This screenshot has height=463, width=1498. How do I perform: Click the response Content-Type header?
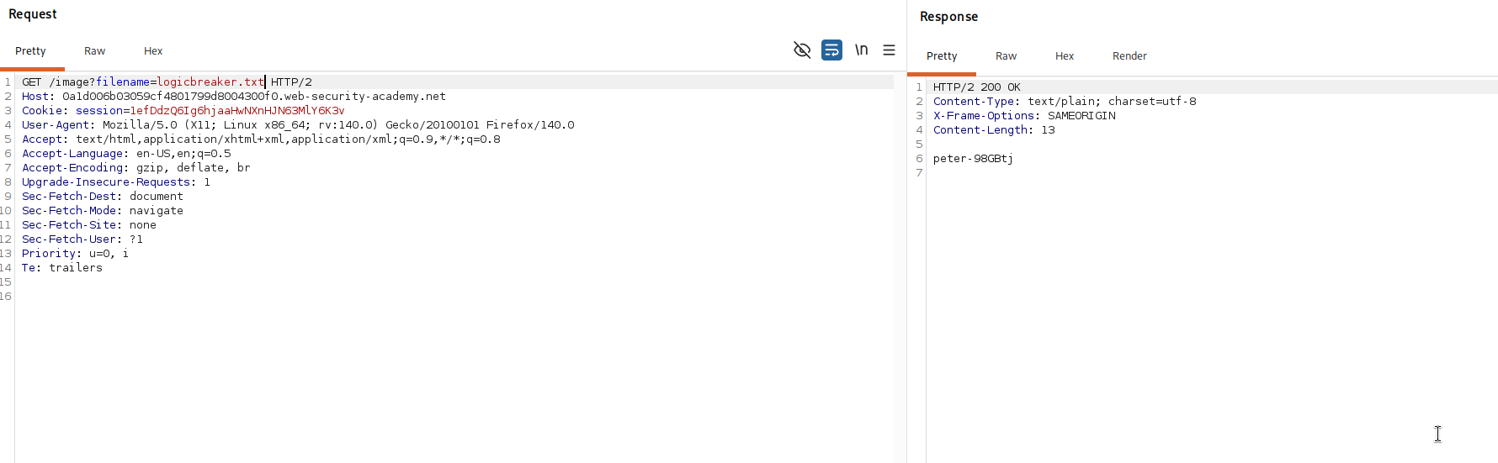tap(1065, 102)
